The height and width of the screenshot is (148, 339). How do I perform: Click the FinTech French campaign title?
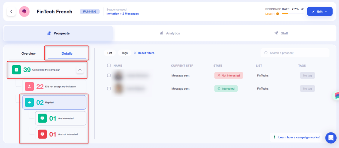point(55,12)
